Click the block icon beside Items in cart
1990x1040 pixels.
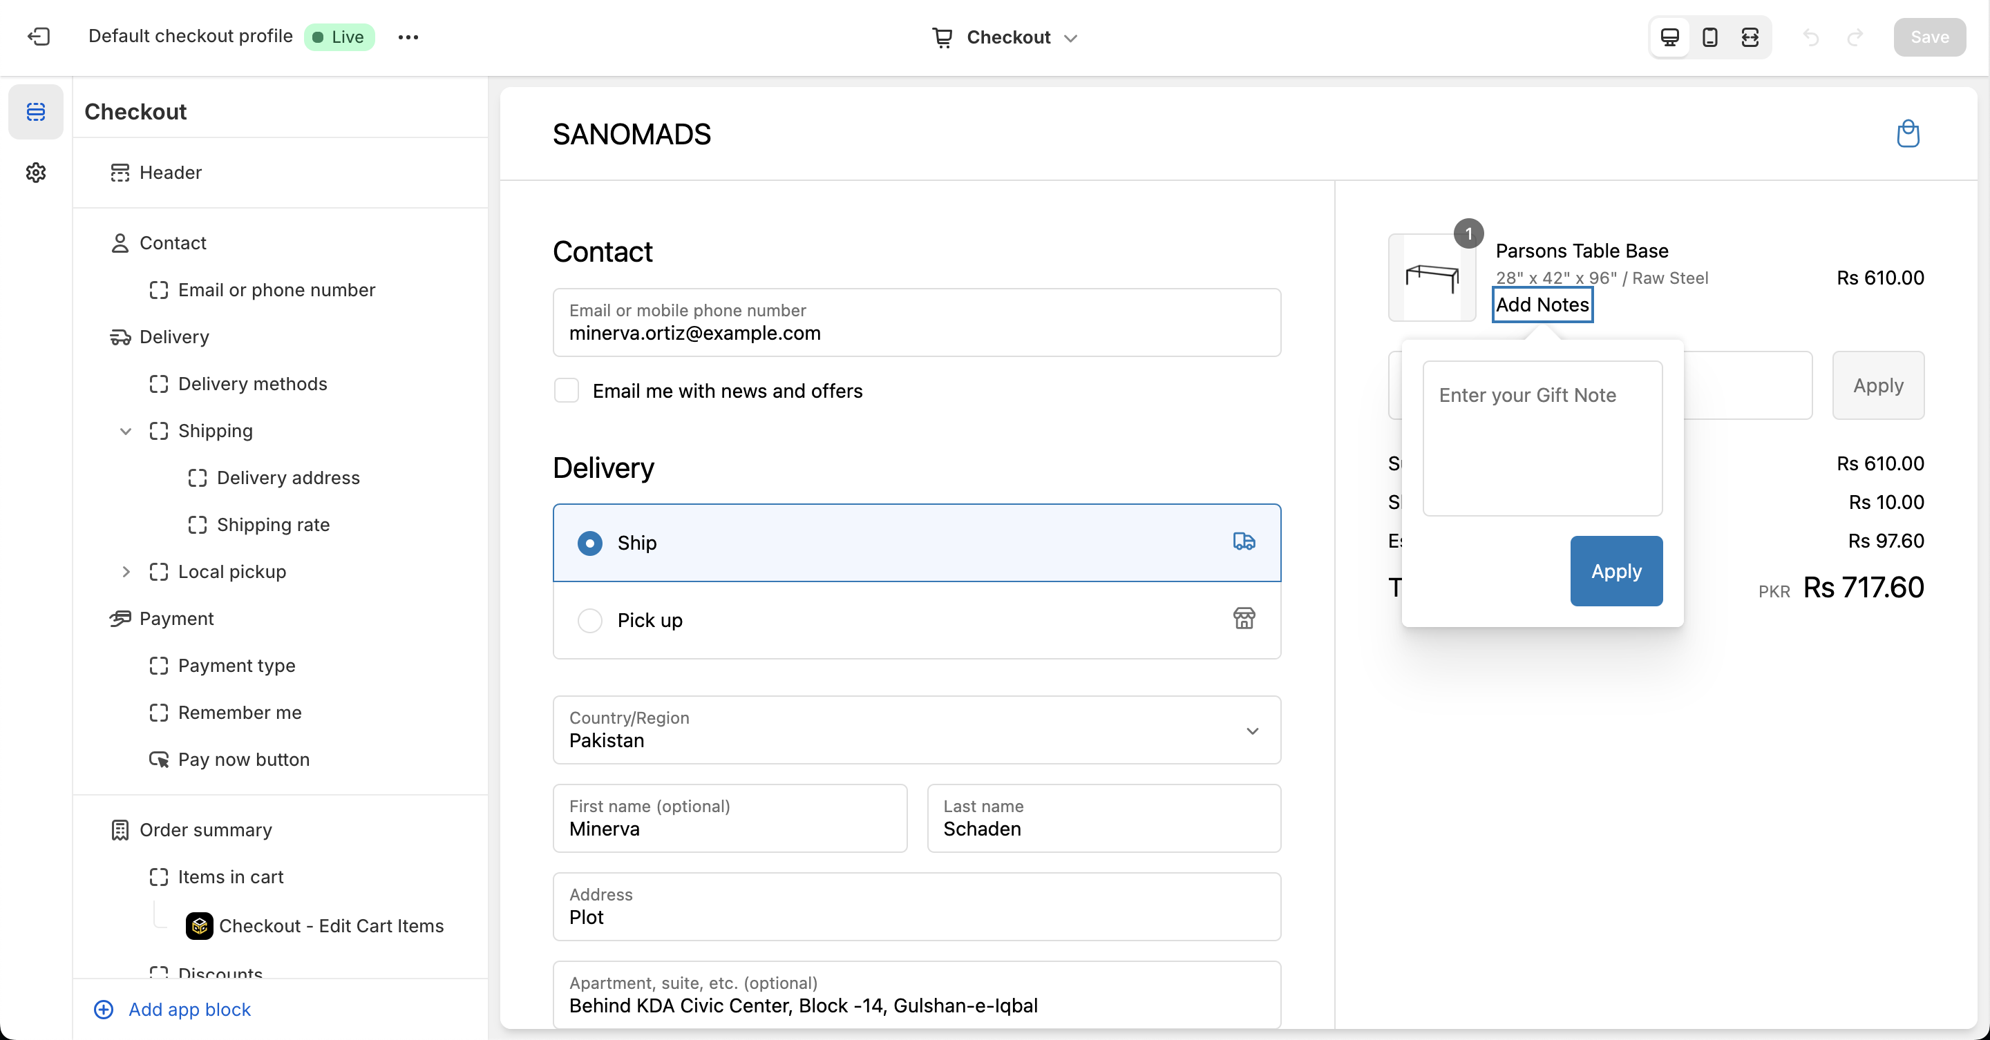pos(158,877)
